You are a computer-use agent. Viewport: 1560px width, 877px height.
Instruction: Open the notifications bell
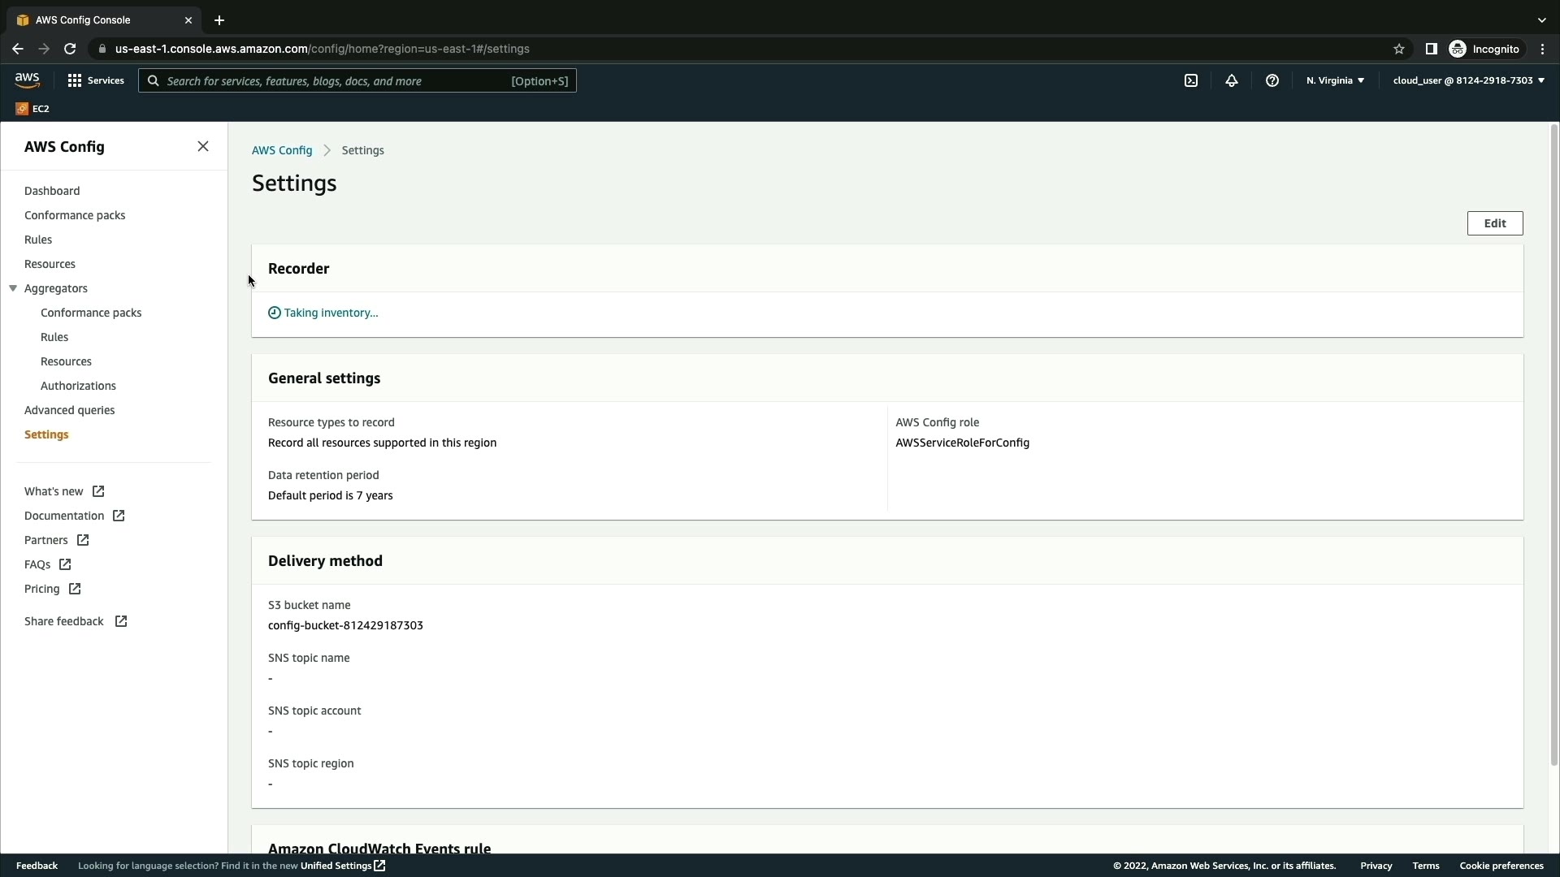tap(1232, 80)
